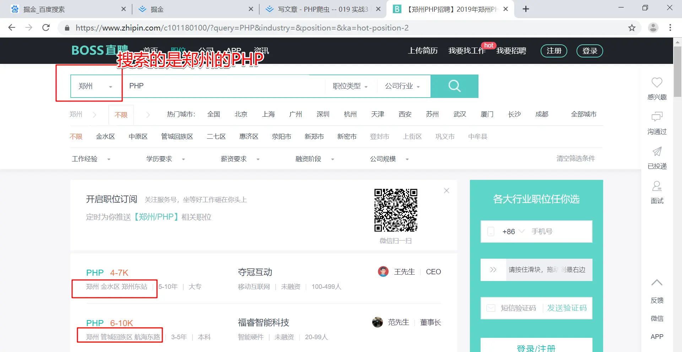The height and width of the screenshot is (352, 682).
Task: Click the 登录 button
Action: [590, 51]
